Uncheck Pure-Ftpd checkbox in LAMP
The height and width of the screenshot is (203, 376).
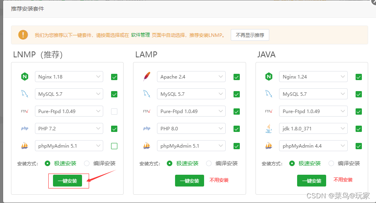pos(237,112)
